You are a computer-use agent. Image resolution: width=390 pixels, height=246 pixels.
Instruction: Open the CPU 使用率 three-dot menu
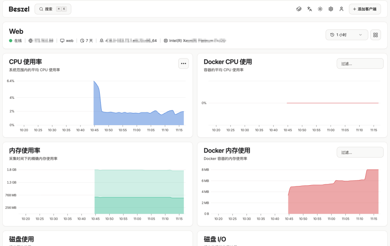pyautogui.click(x=184, y=63)
